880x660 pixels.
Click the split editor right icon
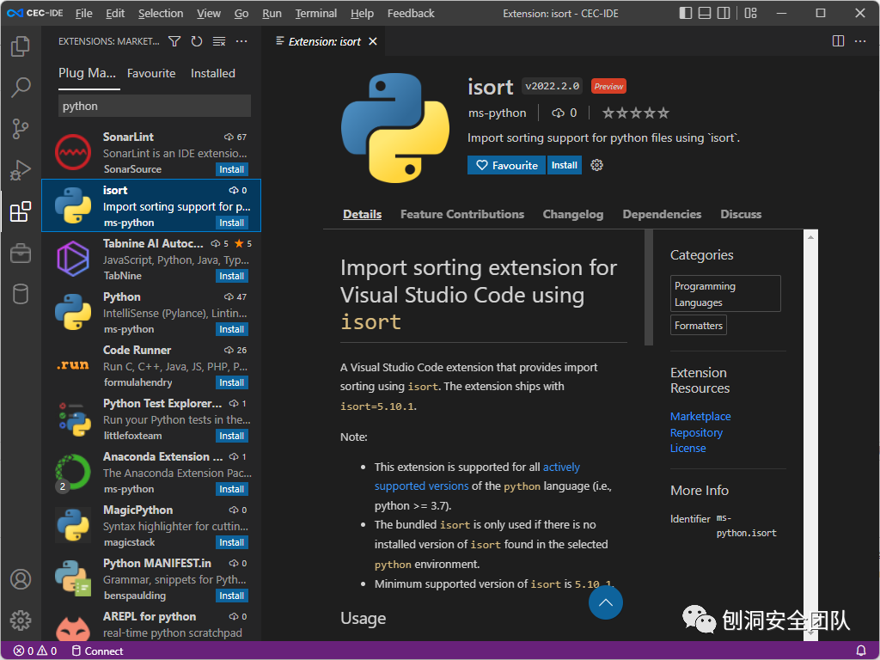click(x=838, y=41)
